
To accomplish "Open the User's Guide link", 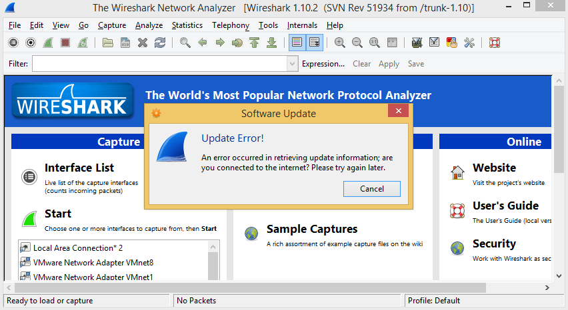I will click(505, 206).
